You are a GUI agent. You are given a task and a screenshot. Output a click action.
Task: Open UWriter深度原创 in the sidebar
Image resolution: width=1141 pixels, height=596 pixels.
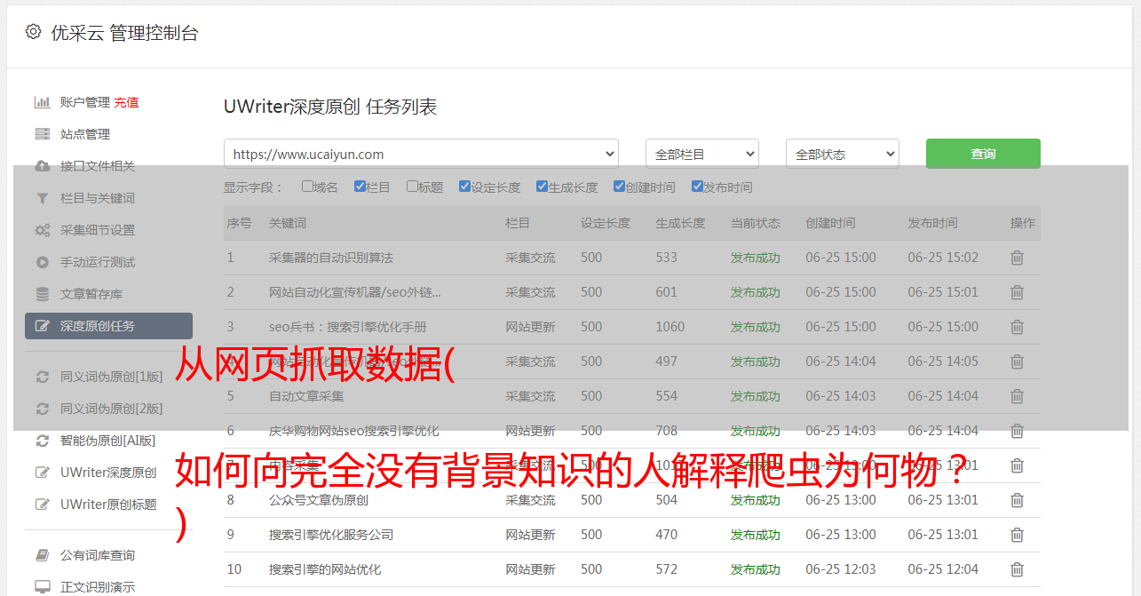(x=108, y=473)
